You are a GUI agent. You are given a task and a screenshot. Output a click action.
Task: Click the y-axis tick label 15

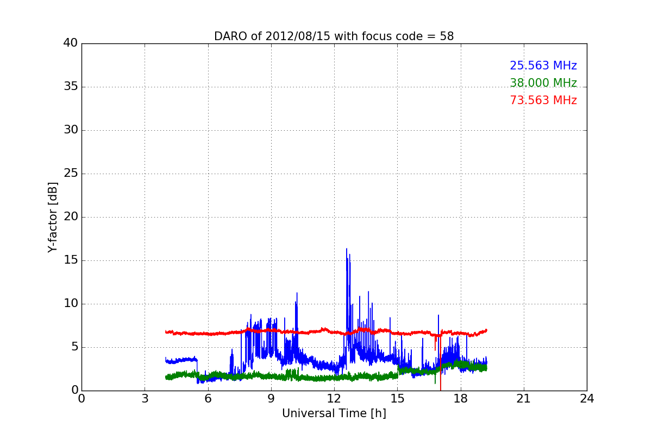71,260
